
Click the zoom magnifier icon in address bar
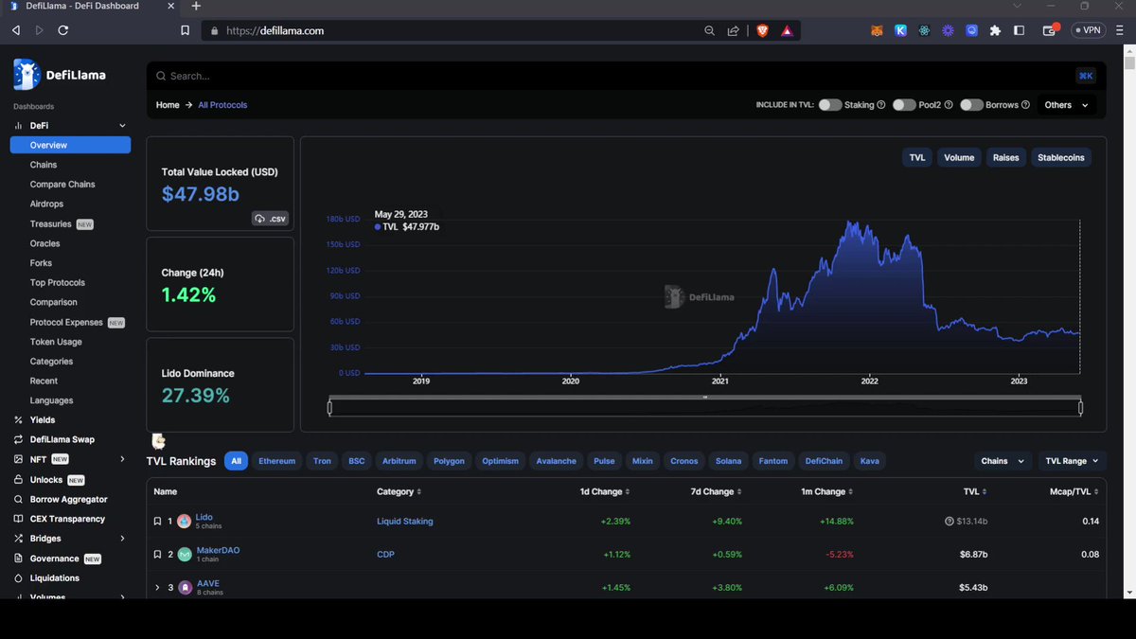710,30
